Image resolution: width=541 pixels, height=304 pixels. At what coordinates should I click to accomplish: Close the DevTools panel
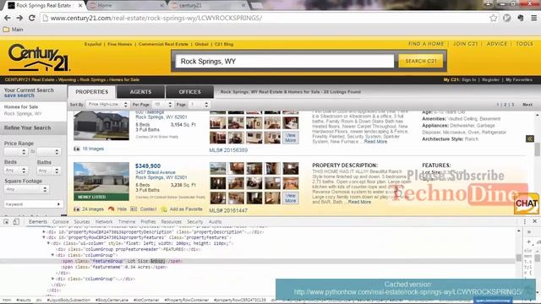tap(535, 221)
